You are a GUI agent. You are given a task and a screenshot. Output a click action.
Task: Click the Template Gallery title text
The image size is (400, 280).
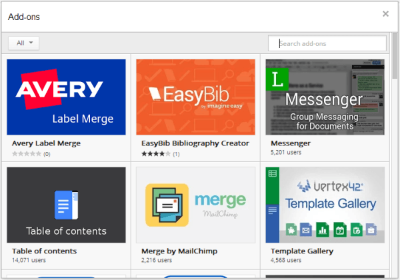pos(302,251)
